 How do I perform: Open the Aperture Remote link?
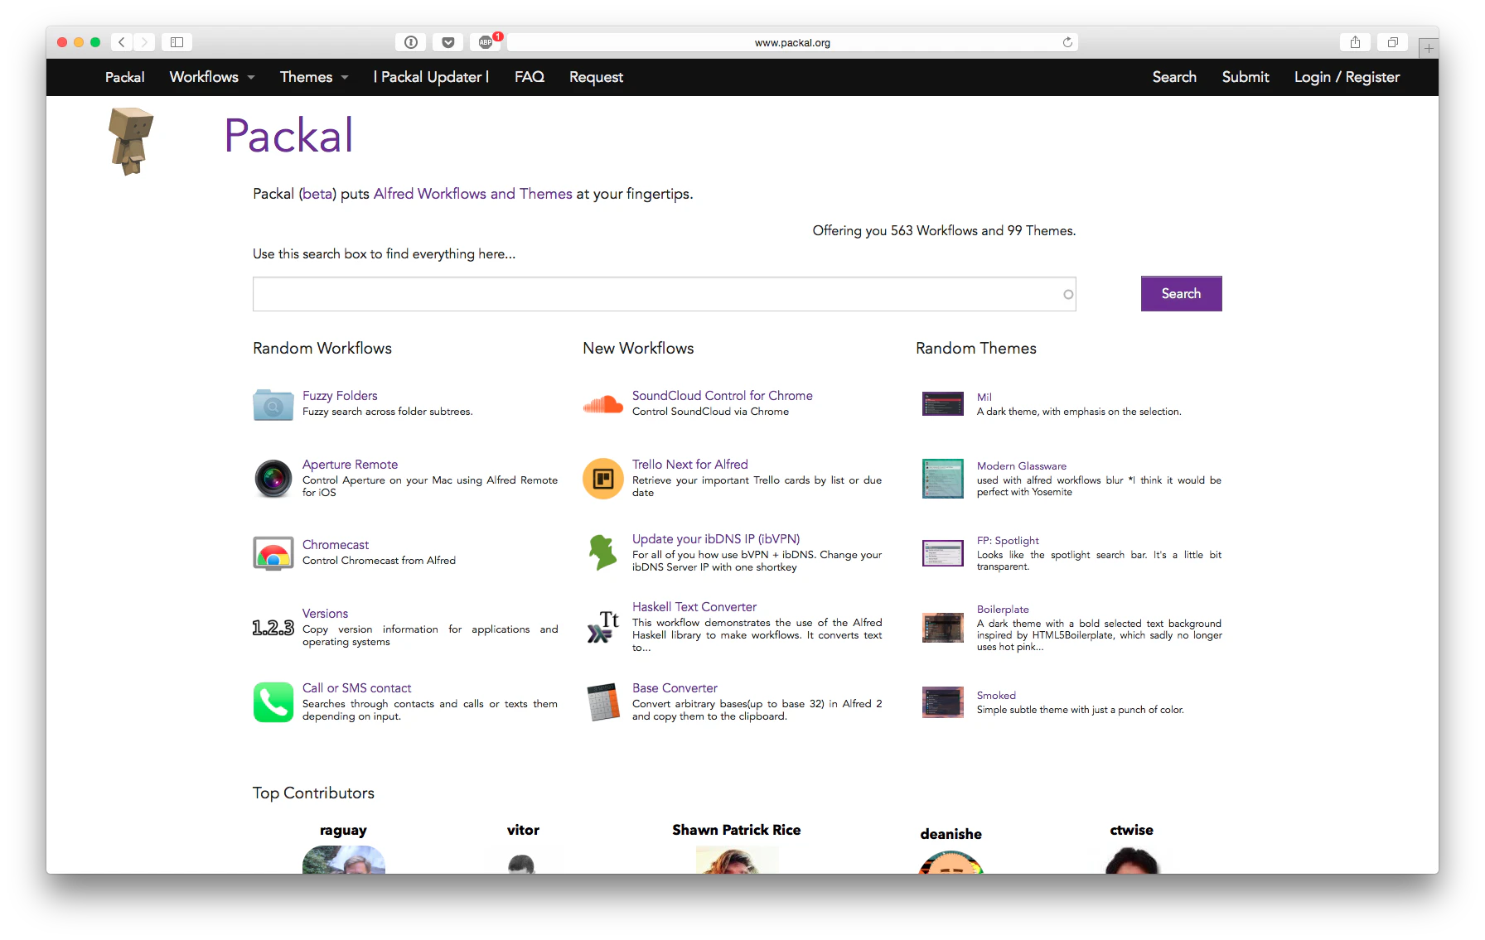coord(350,465)
